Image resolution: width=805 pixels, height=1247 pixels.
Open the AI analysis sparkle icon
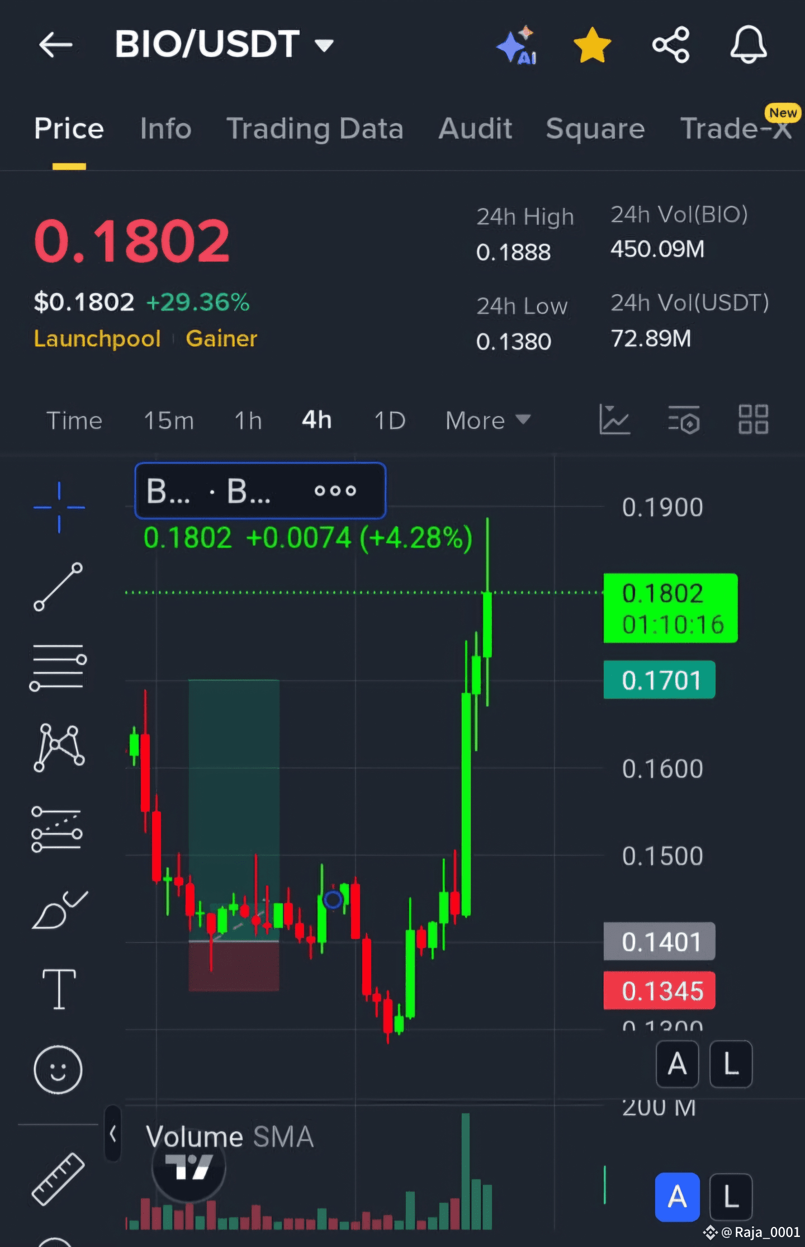(517, 45)
